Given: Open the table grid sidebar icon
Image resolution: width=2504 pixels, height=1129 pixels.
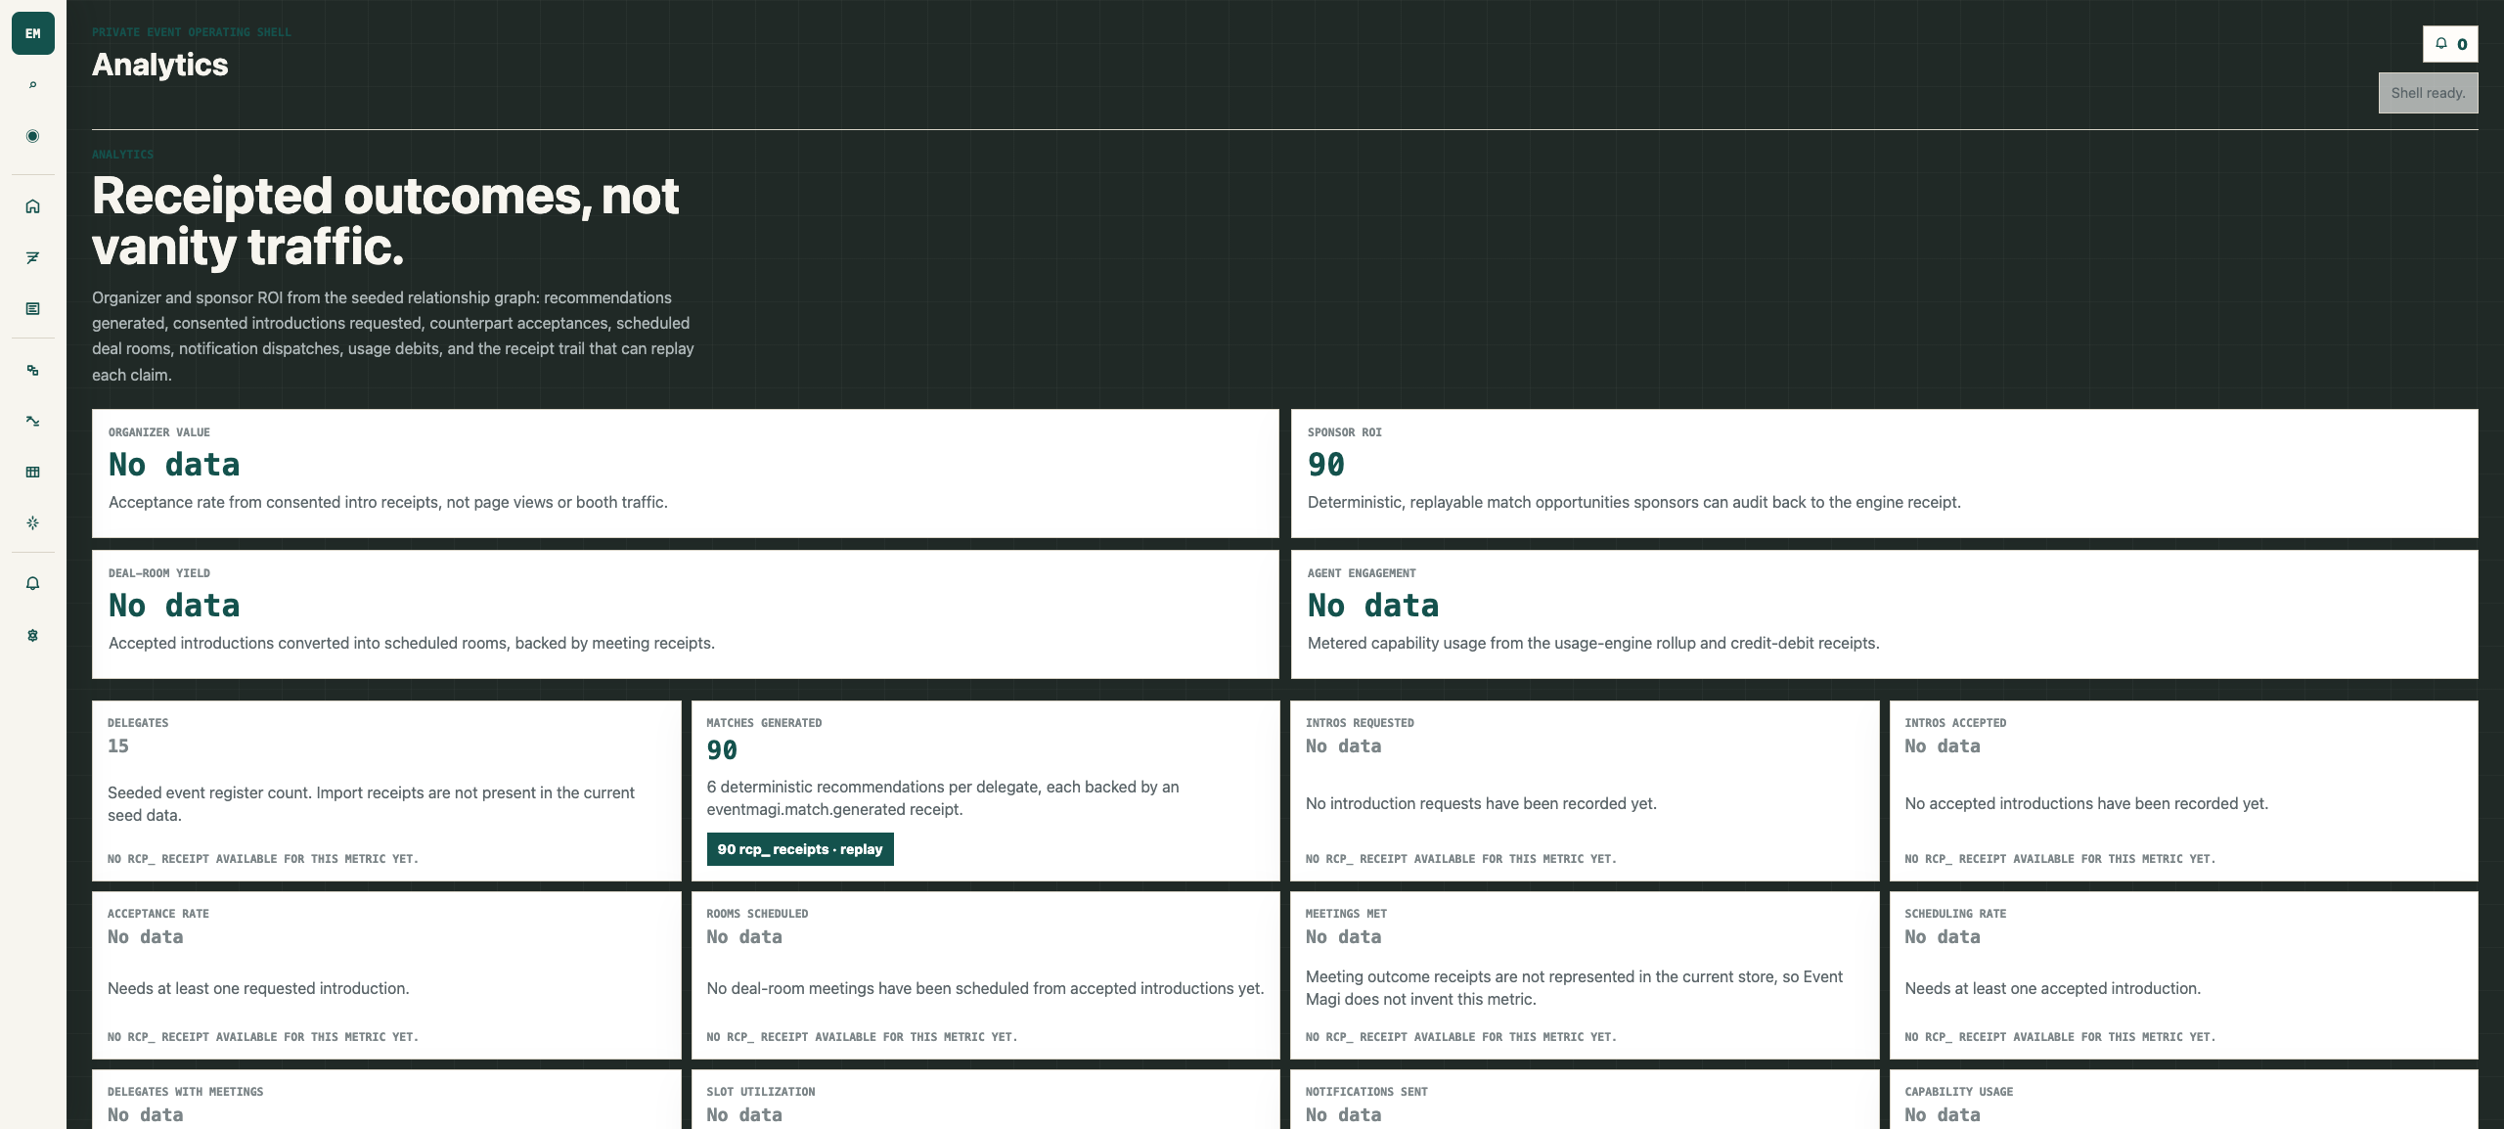Looking at the screenshot, I should 32,472.
